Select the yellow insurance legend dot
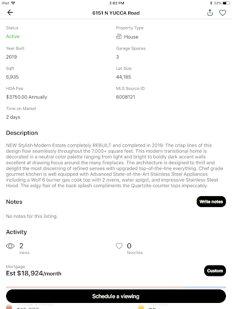 tap(141, 307)
